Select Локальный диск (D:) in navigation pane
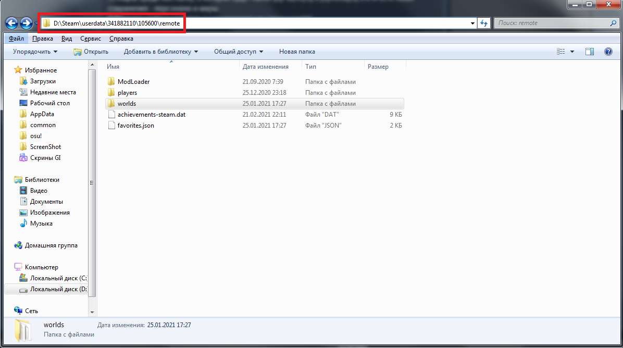This screenshot has height=348, width=623. click(58, 289)
